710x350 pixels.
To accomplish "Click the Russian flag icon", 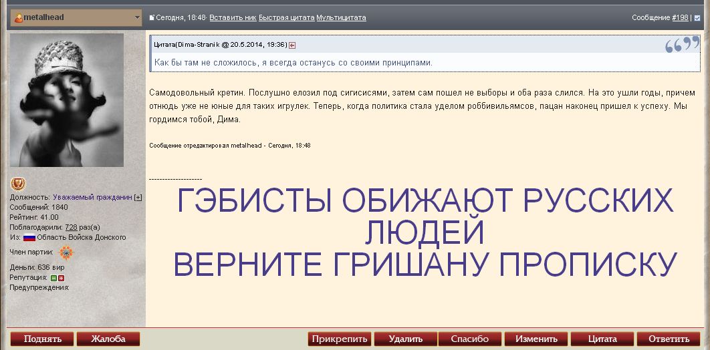I will (29, 238).
